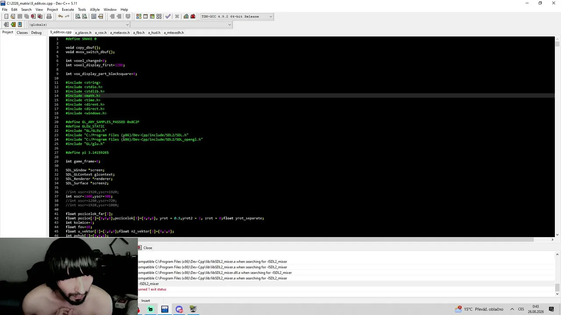Switch to the a_plavox.h file tab

[83, 33]
